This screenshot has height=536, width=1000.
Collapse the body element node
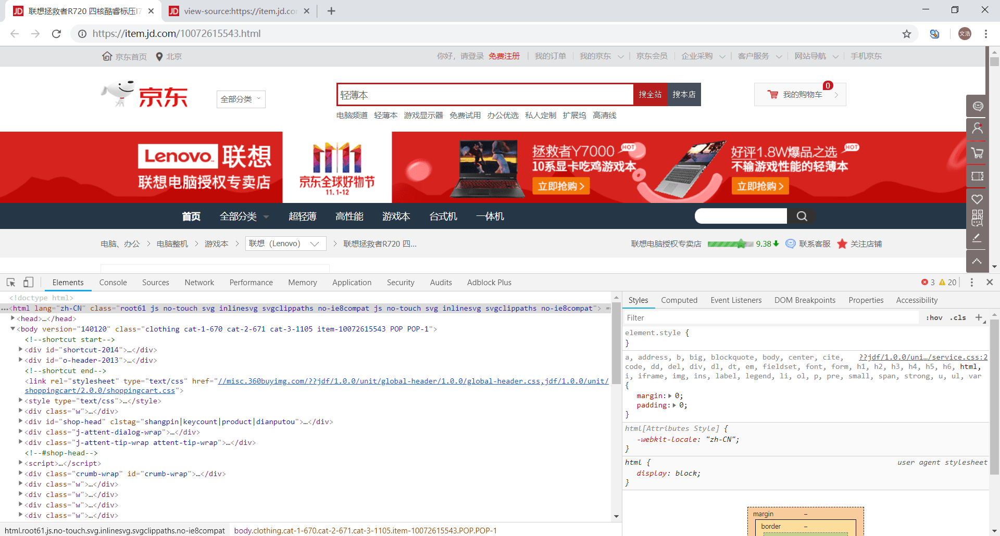[x=13, y=328]
